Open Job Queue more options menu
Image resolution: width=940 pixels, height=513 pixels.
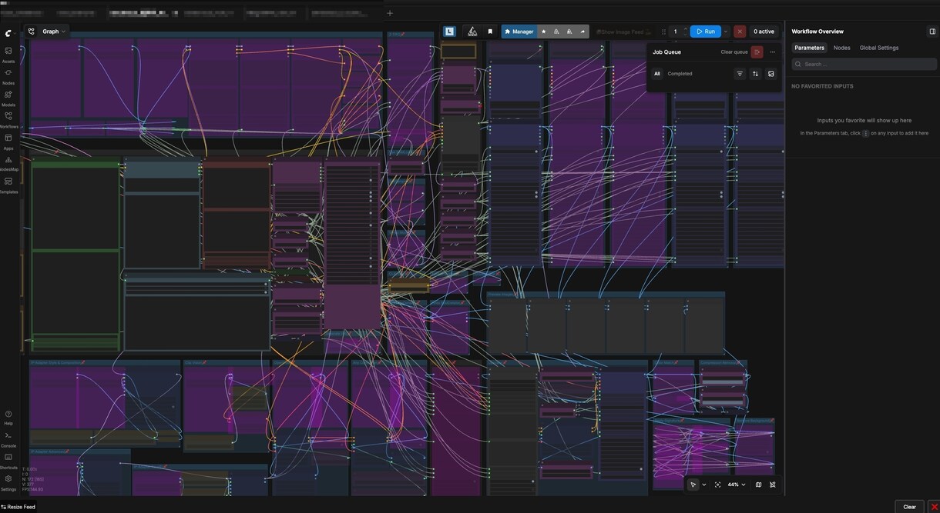[773, 52]
